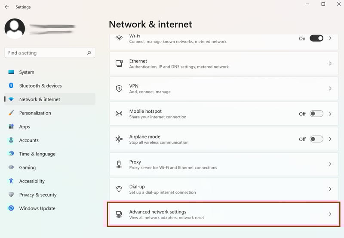Click the Advanced network settings icon
The image size is (344, 238).
coord(119,214)
